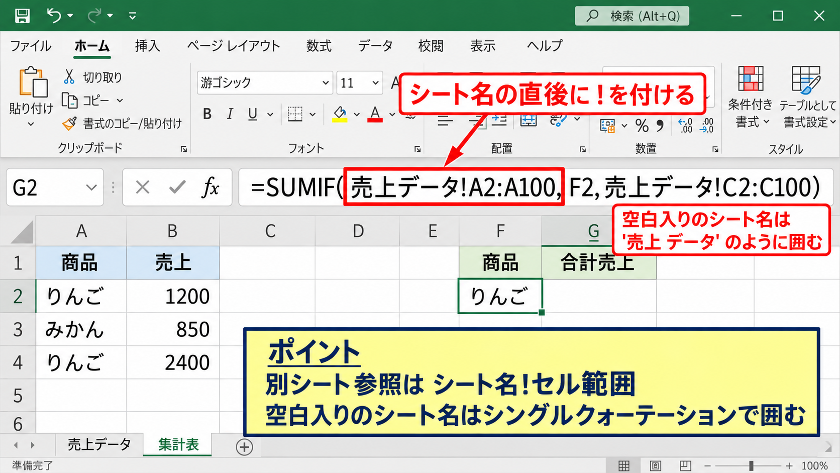Cut the selection with 切り取り
This screenshot has height=473, width=840.
coord(92,77)
